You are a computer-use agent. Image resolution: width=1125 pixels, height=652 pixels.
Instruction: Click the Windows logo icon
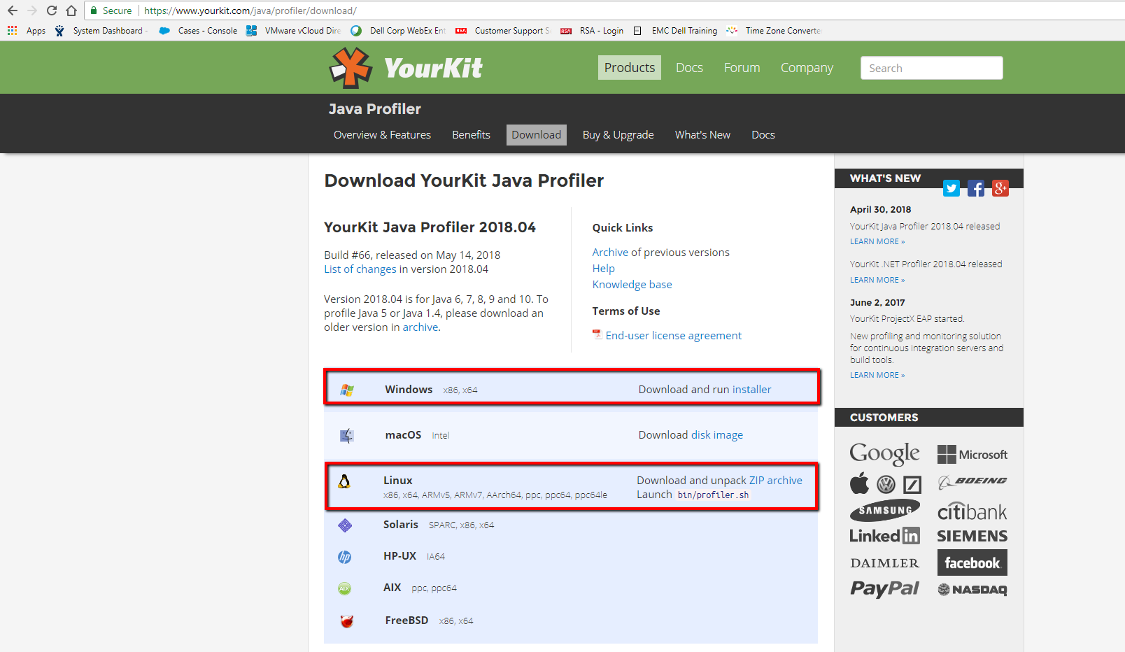coord(346,389)
